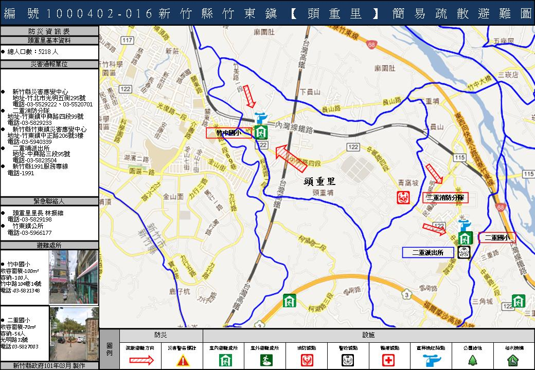Click the helipad icon above 竹中國小 shelter

point(261,117)
